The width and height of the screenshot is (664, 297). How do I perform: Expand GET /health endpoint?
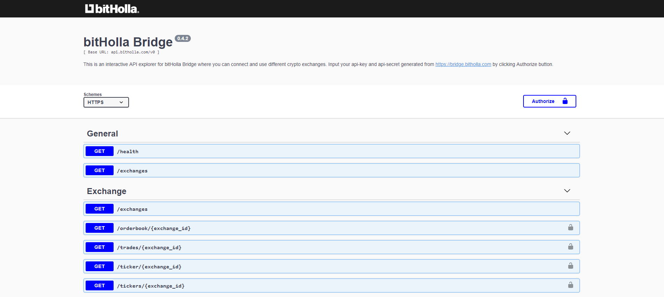coord(331,151)
